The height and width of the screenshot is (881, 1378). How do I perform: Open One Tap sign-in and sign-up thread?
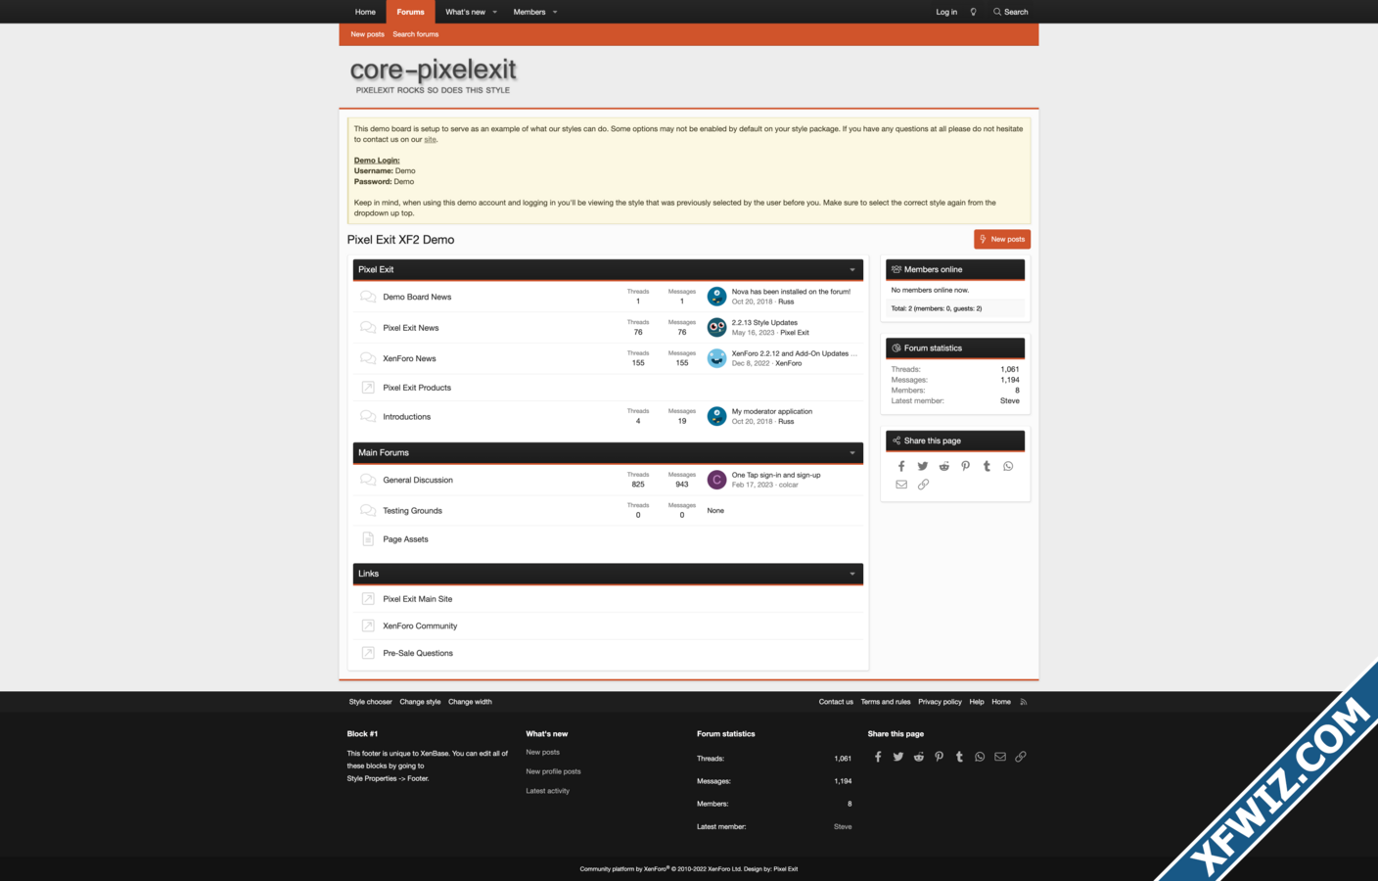click(x=776, y=475)
